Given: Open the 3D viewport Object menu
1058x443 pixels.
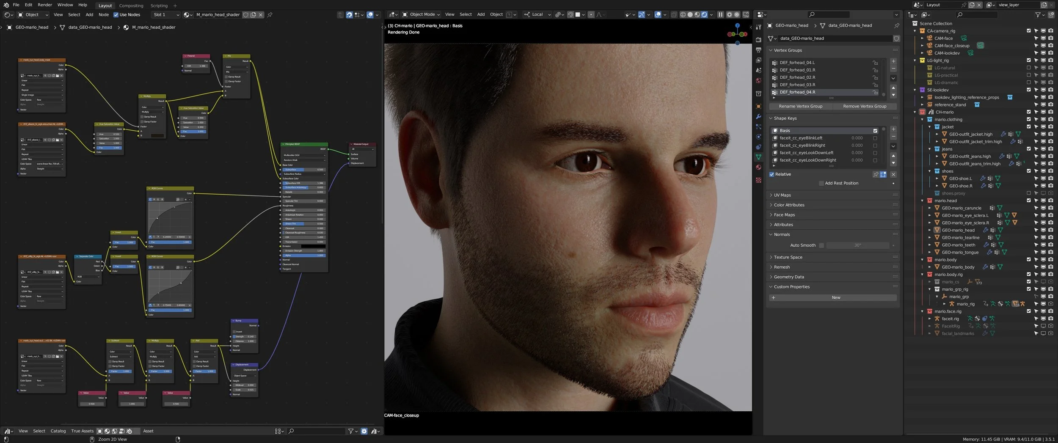Looking at the screenshot, I should (496, 14).
